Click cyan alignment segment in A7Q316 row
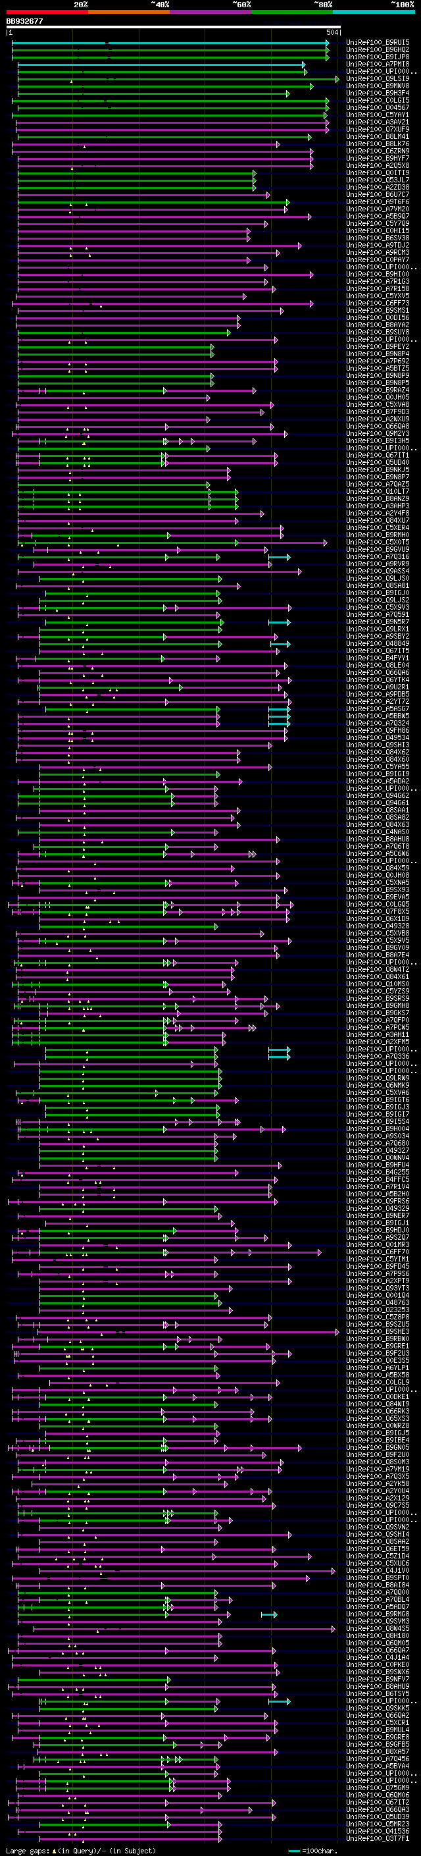 (279, 557)
